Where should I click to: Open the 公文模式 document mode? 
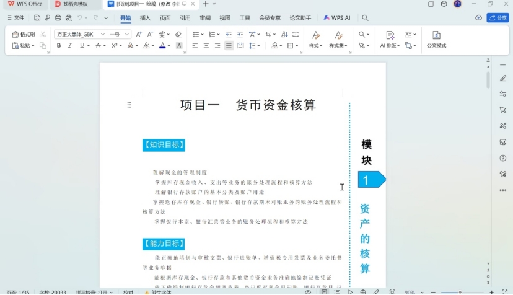(436, 40)
